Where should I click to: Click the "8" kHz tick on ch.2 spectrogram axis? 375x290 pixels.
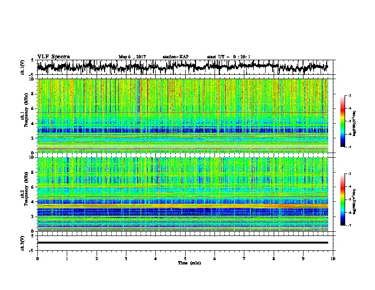[33, 172]
